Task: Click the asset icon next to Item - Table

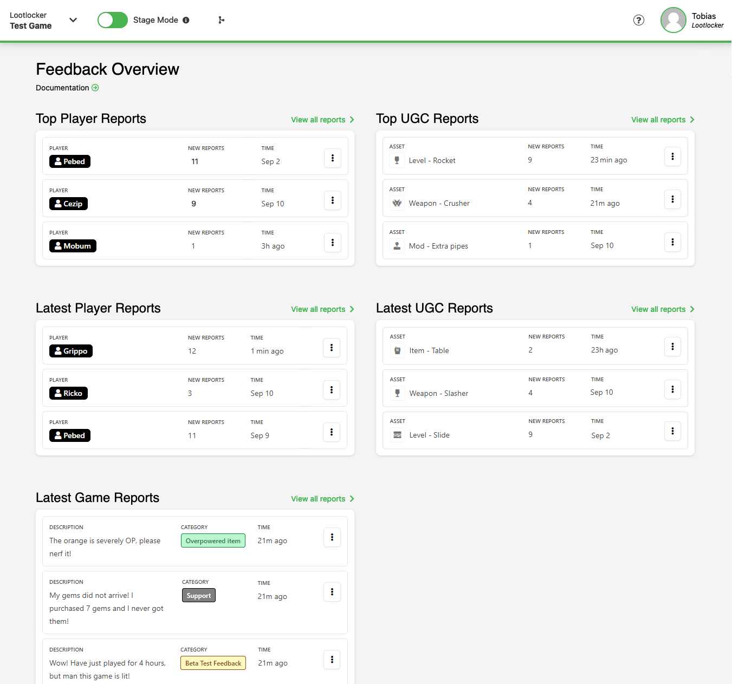Action: tap(397, 350)
